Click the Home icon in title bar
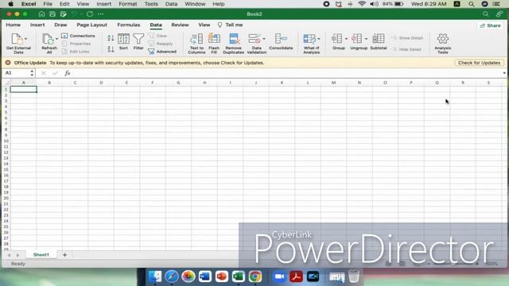Image resolution: width=509 pixels, height=286 pixels. point(41,14)
